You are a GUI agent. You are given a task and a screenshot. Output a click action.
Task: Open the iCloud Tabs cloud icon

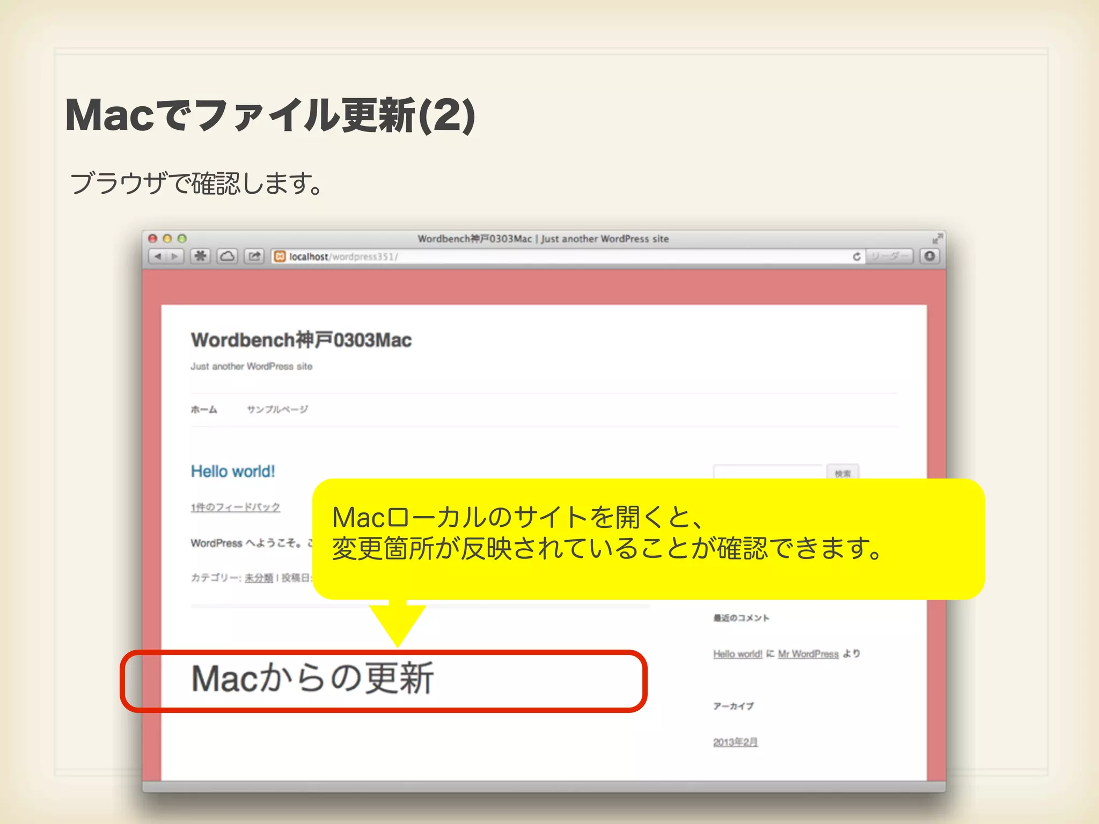coord(228,256)
